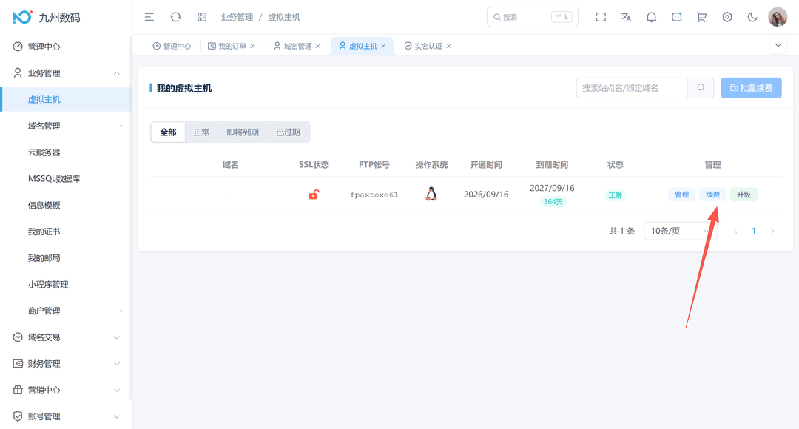Switch to the 我的订单 page tab
The height and width of the screenshot is (429, 799).
(227, 46)
